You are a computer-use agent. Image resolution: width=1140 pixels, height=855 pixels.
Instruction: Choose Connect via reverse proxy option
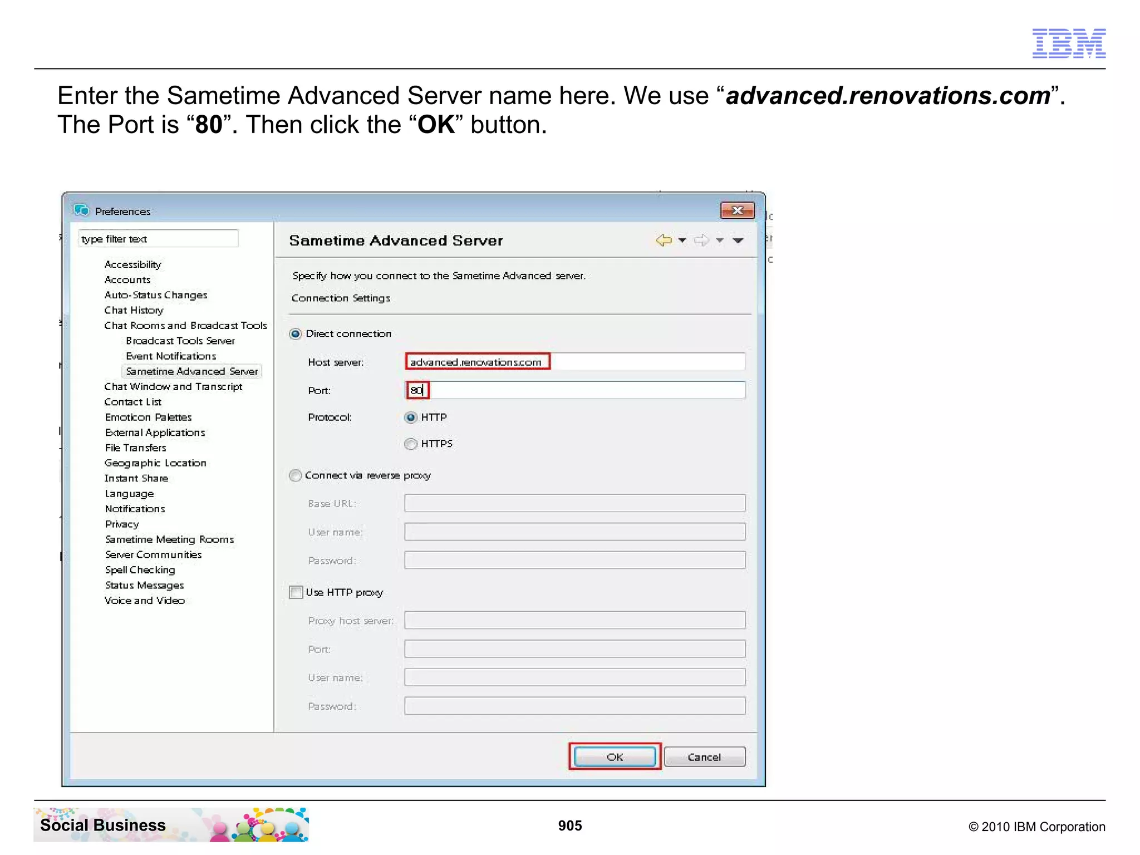coord(296,475)
